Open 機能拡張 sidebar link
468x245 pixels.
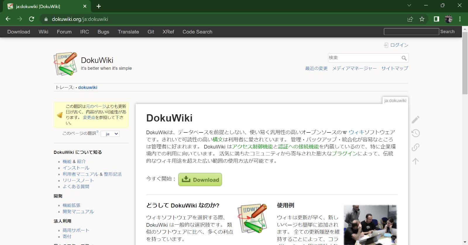pyautogui.click(x=71, y=205)
